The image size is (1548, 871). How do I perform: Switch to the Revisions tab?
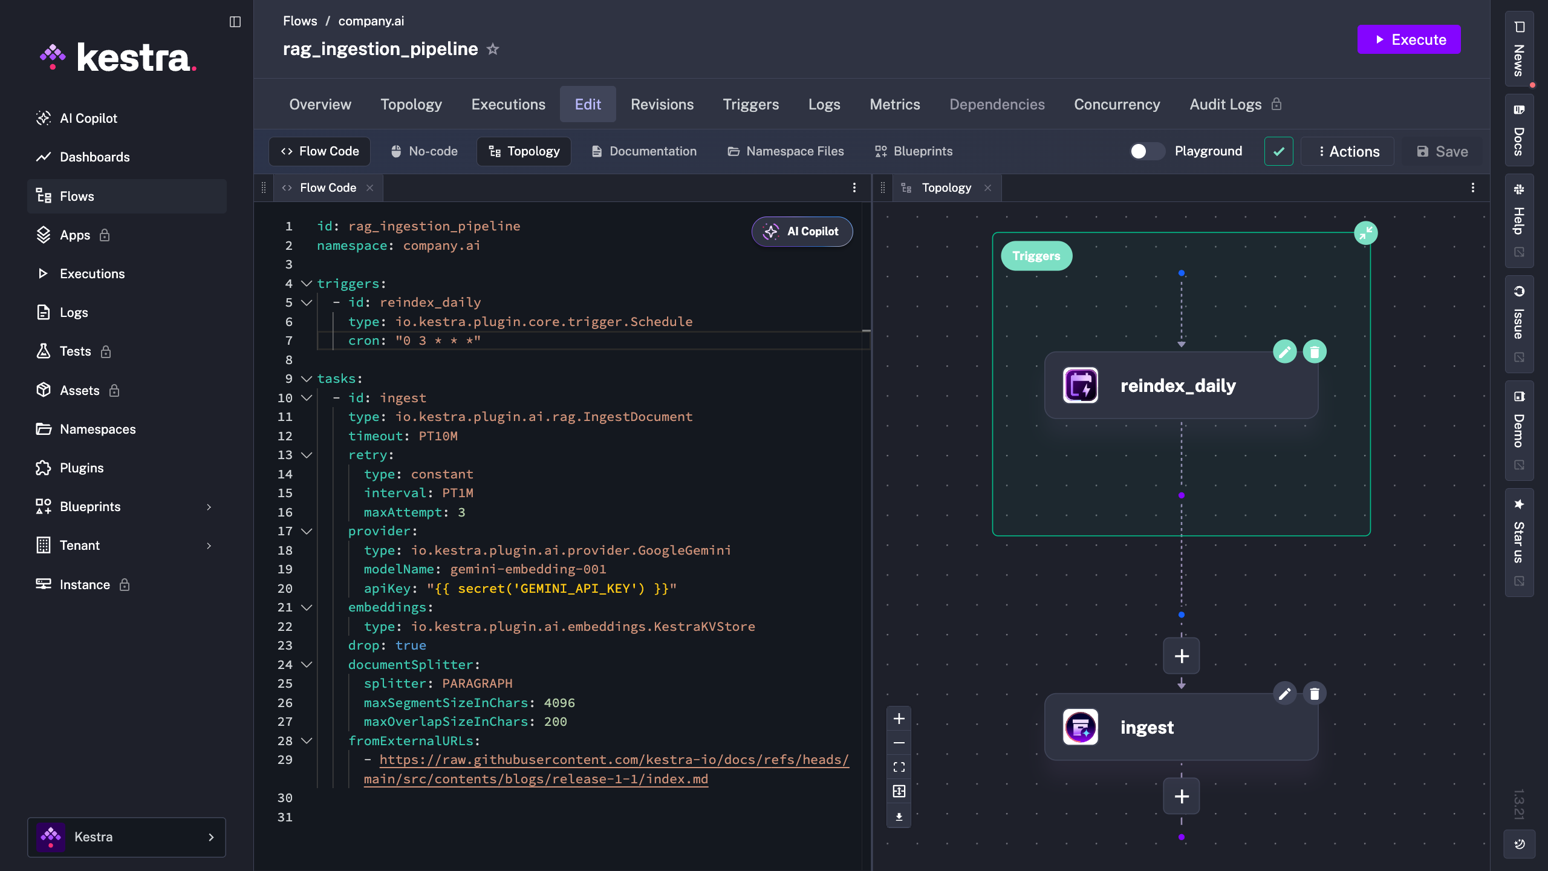(662, 105)
